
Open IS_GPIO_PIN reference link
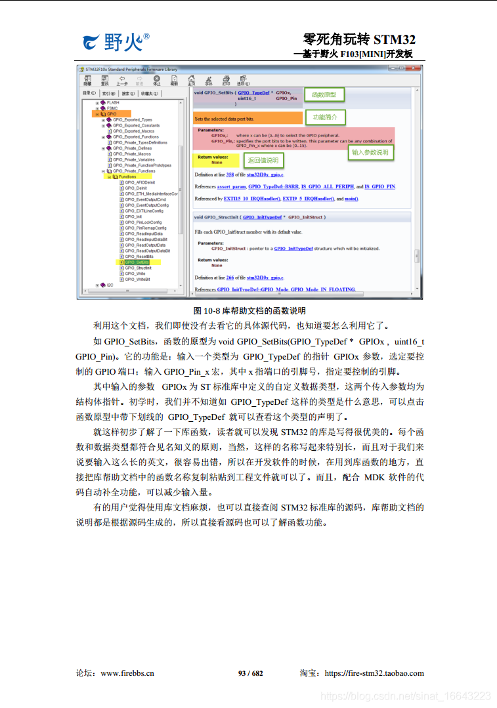(x=380, y=186)
